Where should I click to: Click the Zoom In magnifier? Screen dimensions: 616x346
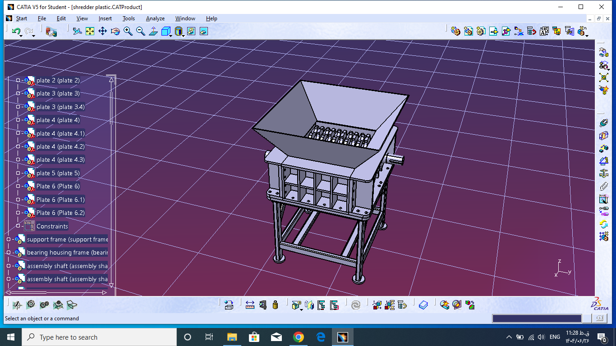(x=128, y=31)
